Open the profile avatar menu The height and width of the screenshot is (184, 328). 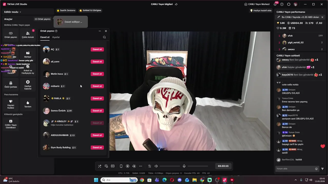click(295, 4)
